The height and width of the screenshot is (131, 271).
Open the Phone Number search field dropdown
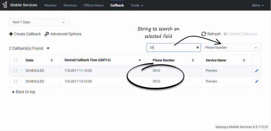pyautogui.click(x=231, y=48)
